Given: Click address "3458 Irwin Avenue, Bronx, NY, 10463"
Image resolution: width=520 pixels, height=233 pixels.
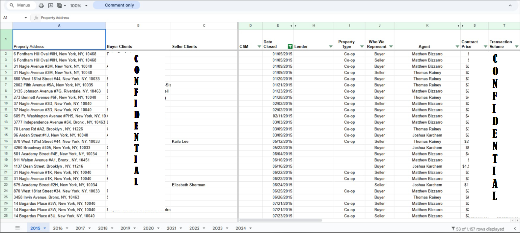Looking at the screenshot, I should (x=46, y=198).
